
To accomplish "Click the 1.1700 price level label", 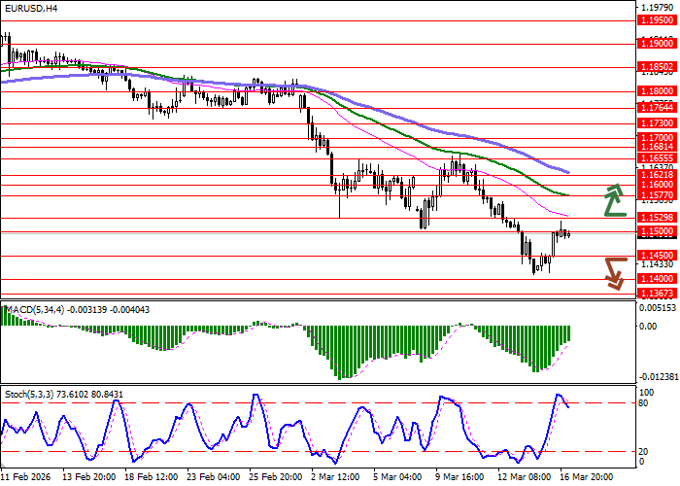I will [x=657, y=139].
